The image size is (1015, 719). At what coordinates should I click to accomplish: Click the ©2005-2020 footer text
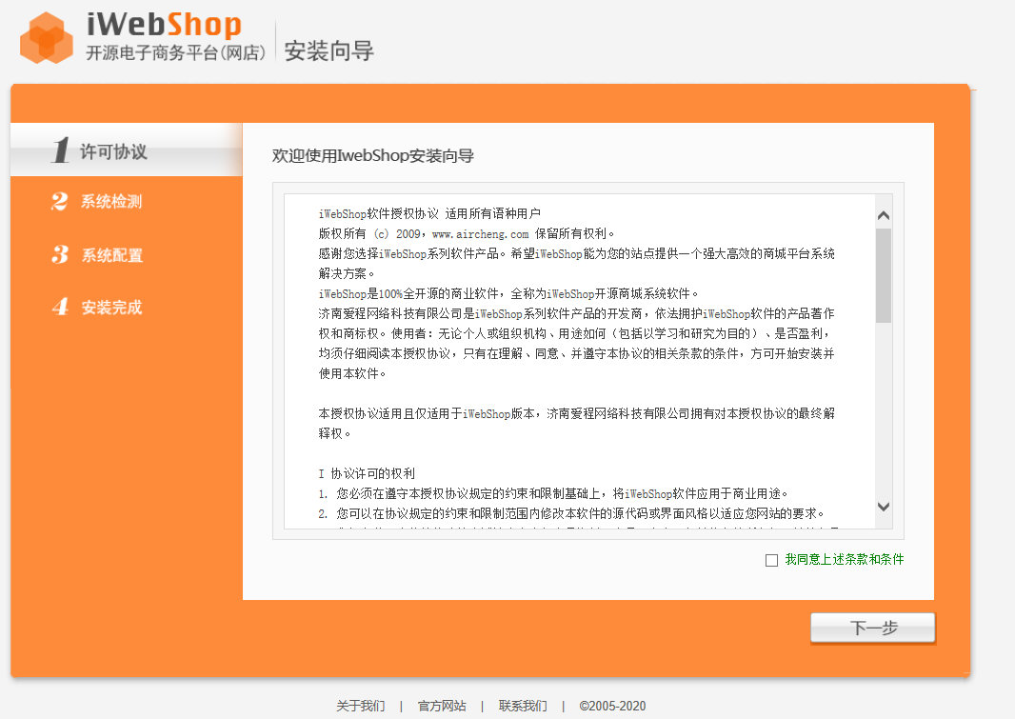[612, 706]
